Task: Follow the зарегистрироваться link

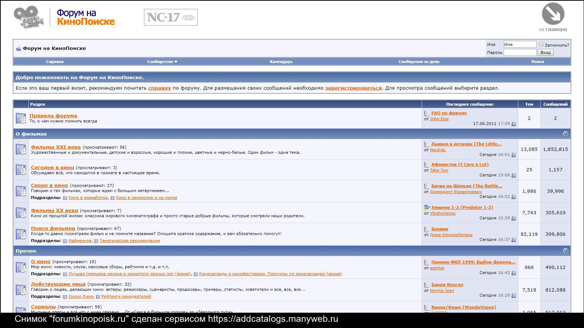Action: click(x=353, y=88)
